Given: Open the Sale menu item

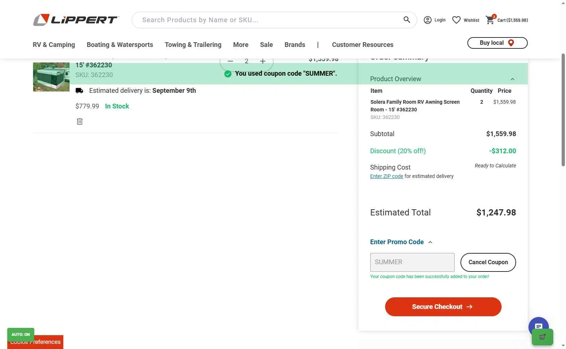Looking at the screenshot, I should [266, 45].
